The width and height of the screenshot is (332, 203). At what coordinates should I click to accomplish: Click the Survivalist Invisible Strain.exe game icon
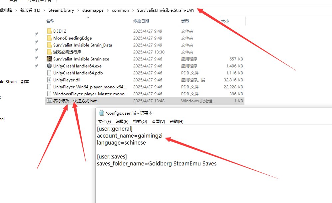tap(49, 59)
